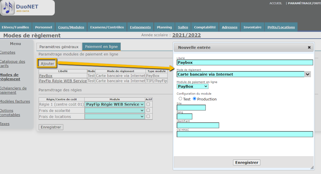This screenshot has height=174, width=321.
Task: Open PayFip Régie WEB Service entry
Action: click(63, 81)
